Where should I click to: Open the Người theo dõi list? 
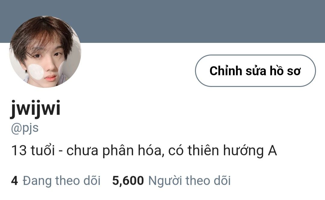(190, 181)
